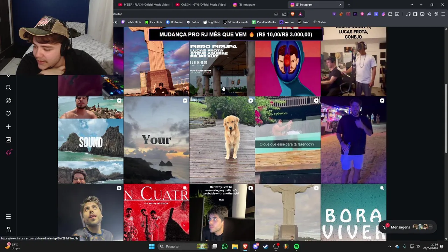Screen dimensions: 448x252
Task: Click the pink sparkle AI icon in sidebar
Action: [x=8, y=153]
